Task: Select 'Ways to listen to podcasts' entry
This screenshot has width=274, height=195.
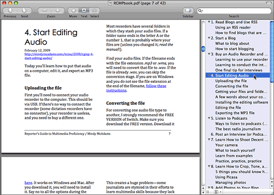Action: tap(241, 123)
